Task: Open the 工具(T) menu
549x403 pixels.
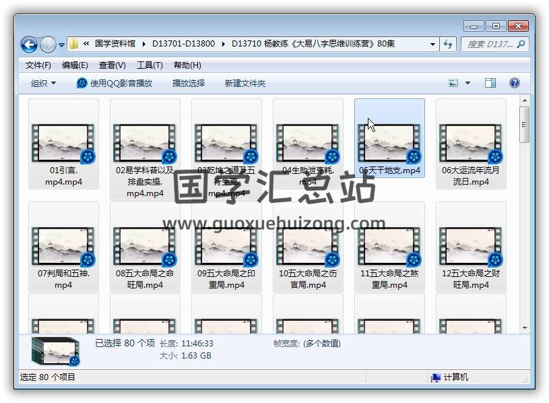Action: 150,65
